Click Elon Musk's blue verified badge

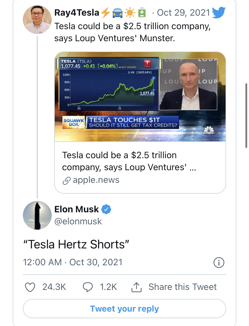tap(107, 209)
